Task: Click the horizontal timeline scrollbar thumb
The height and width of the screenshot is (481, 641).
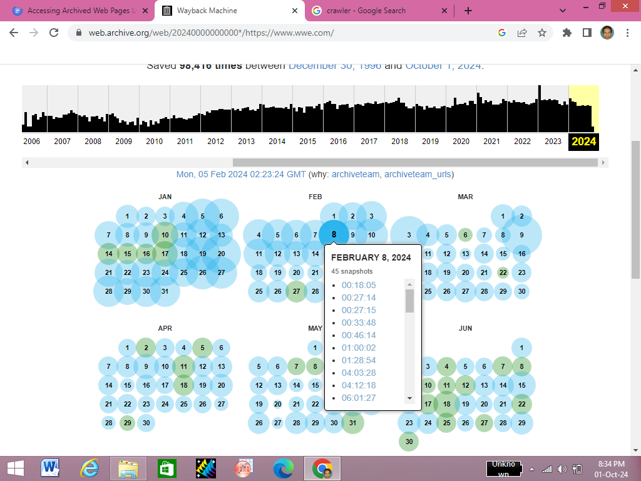Action: pos(415,163)
